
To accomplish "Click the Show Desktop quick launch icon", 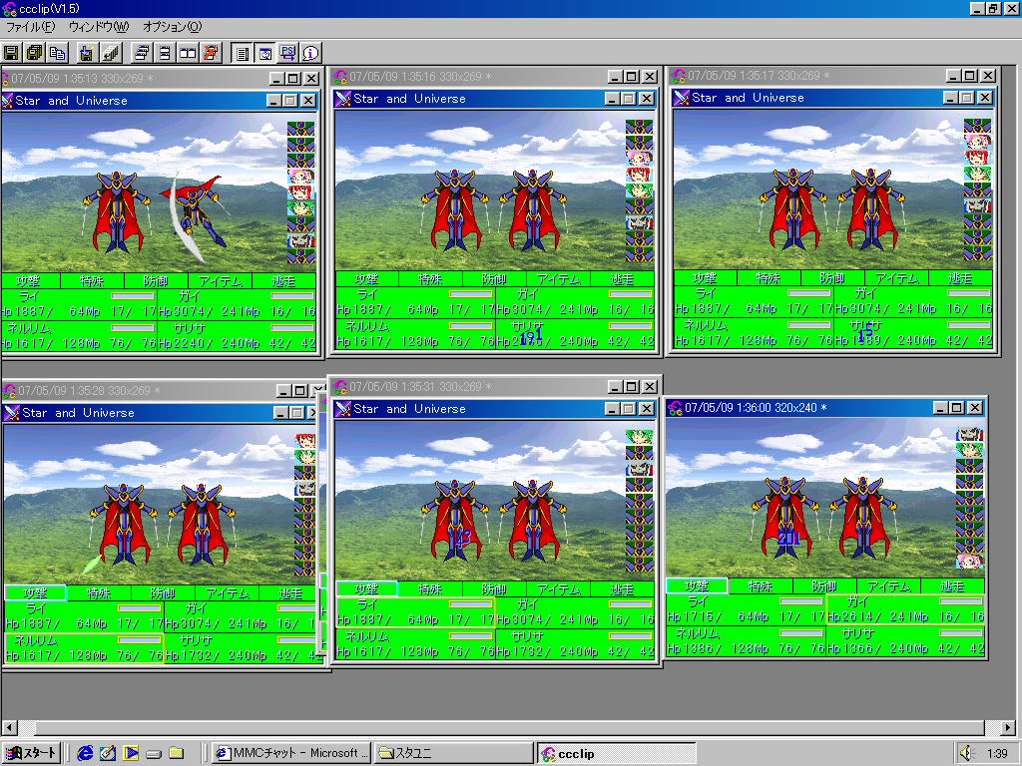I will pos(154,754).
